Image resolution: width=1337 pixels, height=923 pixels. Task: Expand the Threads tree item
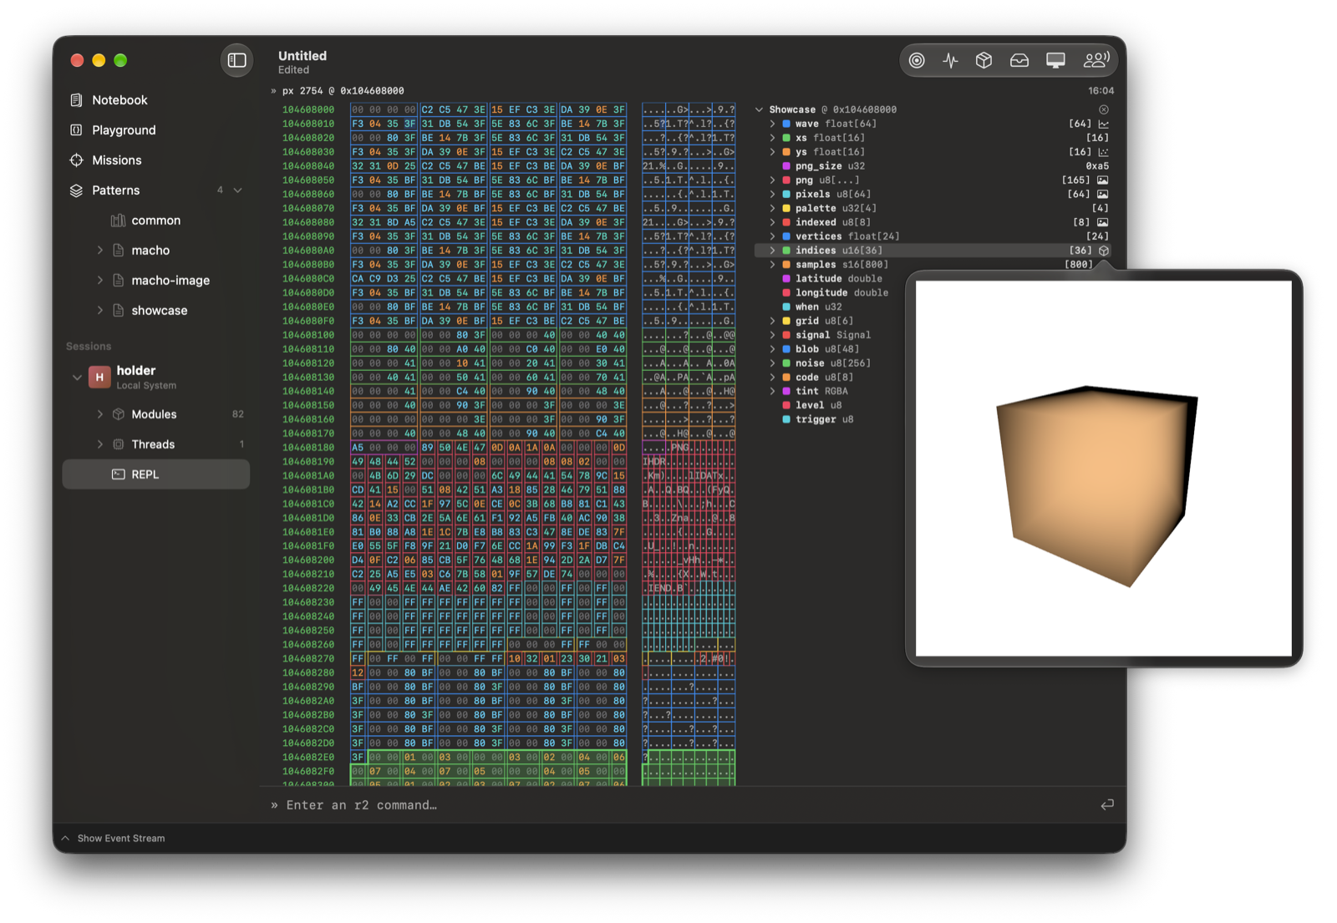[100, 444]
